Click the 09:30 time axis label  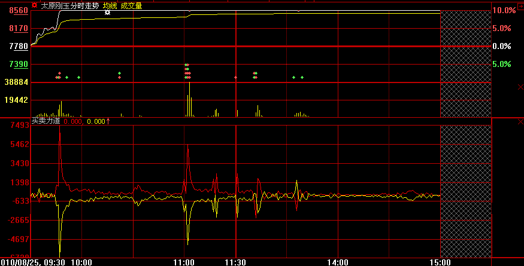coord(54,262)
